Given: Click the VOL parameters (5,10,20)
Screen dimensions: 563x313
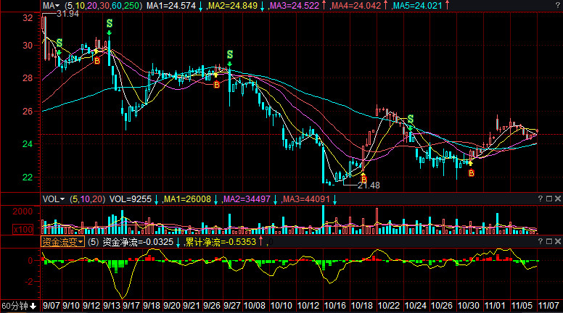Looking at the screenshot, I should pos(88,198).
